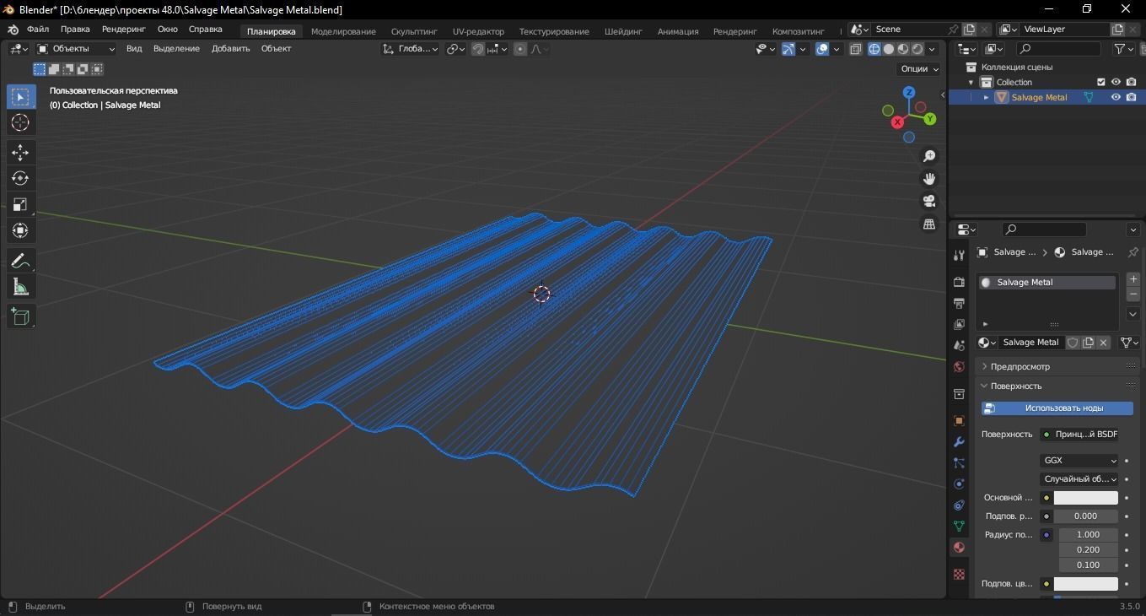Activate the Add Cube tool
This screenshot has width=1146, height=616.
20,316
